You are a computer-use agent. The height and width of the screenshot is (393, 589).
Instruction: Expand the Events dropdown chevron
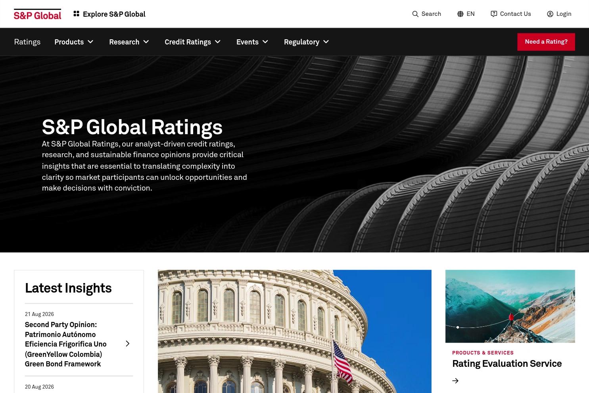point(265,42)
